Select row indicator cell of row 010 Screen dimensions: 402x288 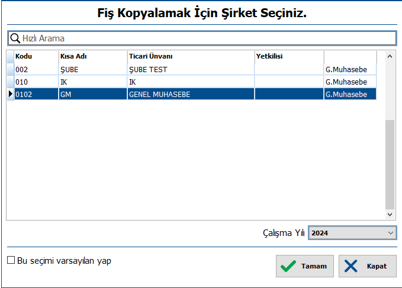[x=11, y=82]
